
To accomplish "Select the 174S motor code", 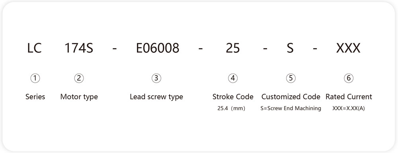I will click(79, 48).
